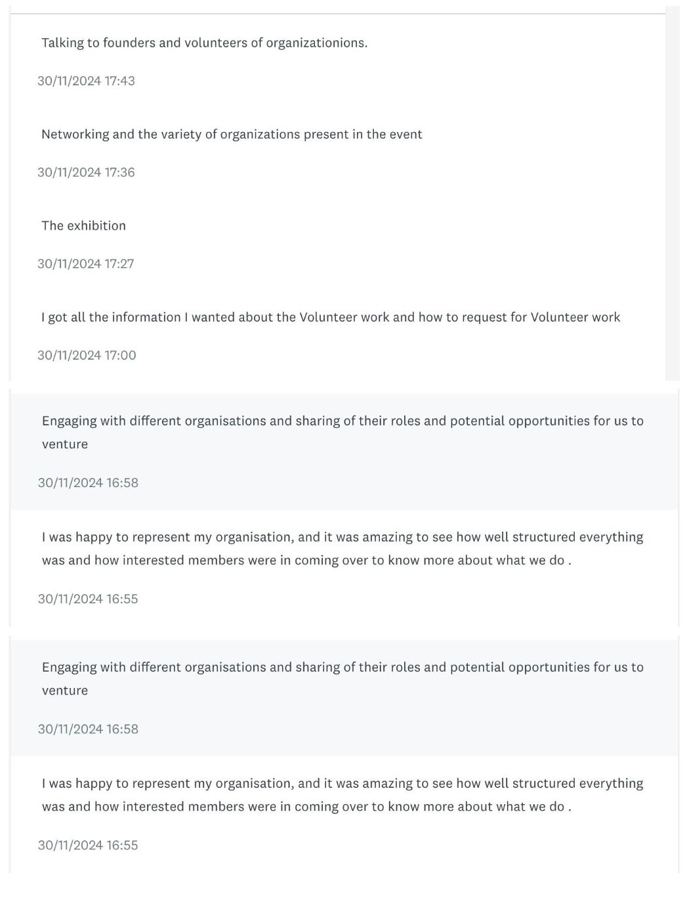Select the second "Engaging with different organisations" response
The height and width of the screenshot is (902, 685).
coord(342,667)
